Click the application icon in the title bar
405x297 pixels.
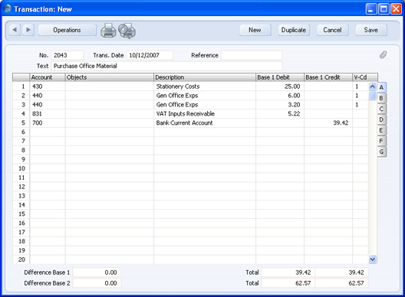point(7,8)
